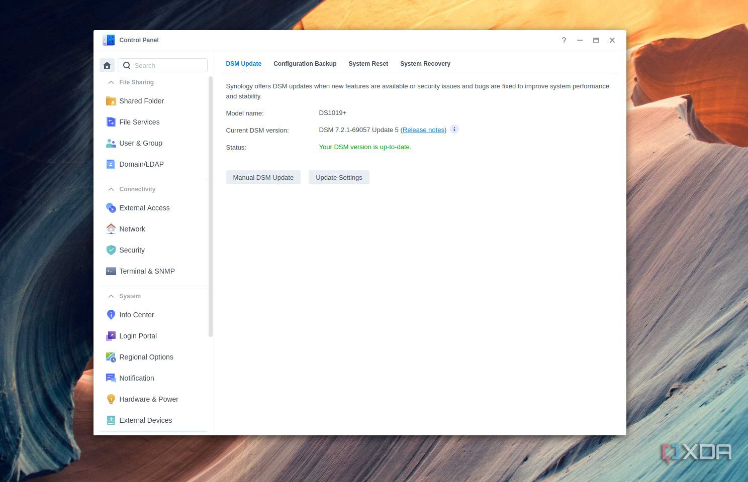Click the Login Portal icon
The width and height of the screenshot is (748, 482).
pos(111,336)
